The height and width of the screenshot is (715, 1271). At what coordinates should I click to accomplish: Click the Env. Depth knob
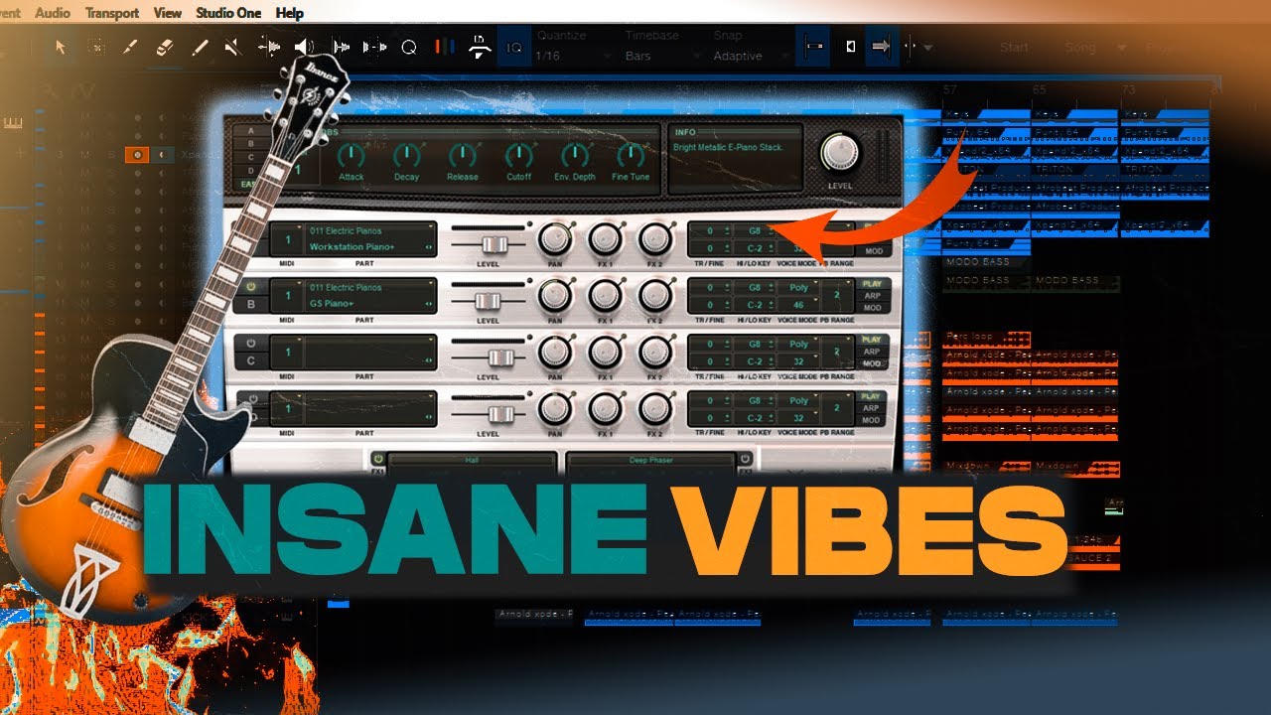[x=575, y=155]
